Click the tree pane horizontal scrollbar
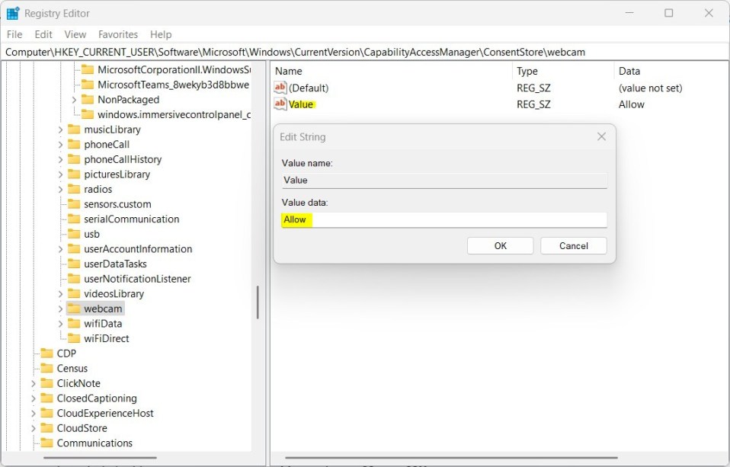Viewport: 730px width, 467px height. (x=100, y=458)
